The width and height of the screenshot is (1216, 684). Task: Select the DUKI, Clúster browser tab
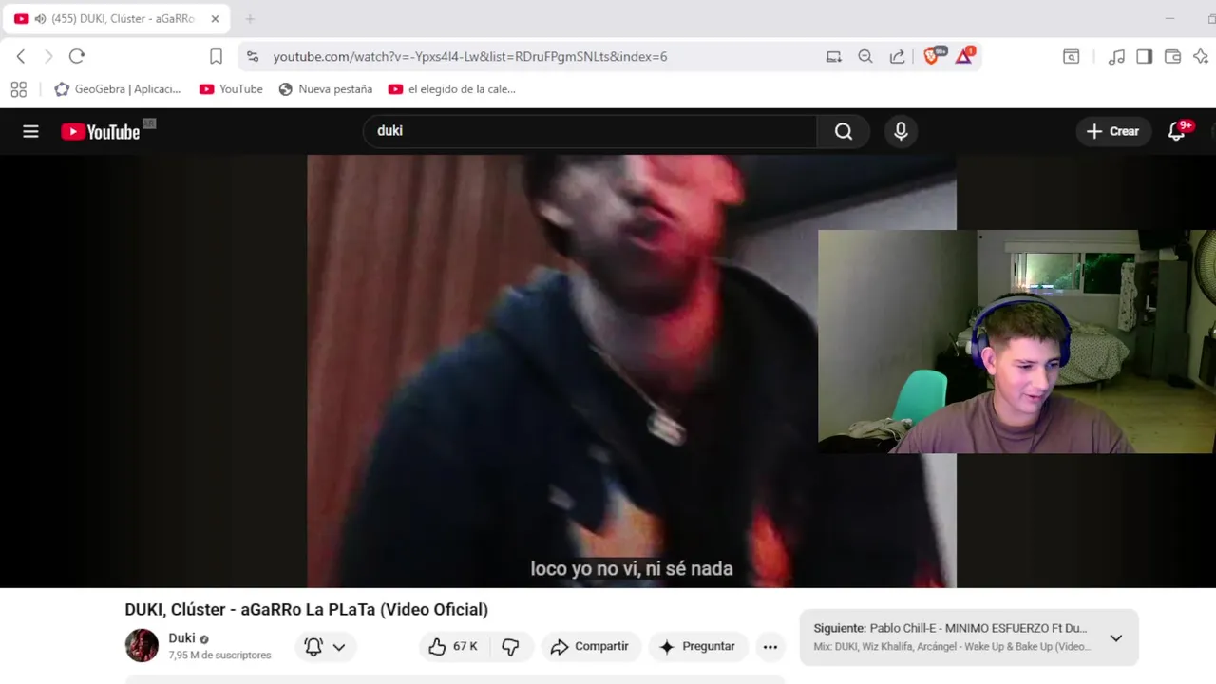[114, 19]
